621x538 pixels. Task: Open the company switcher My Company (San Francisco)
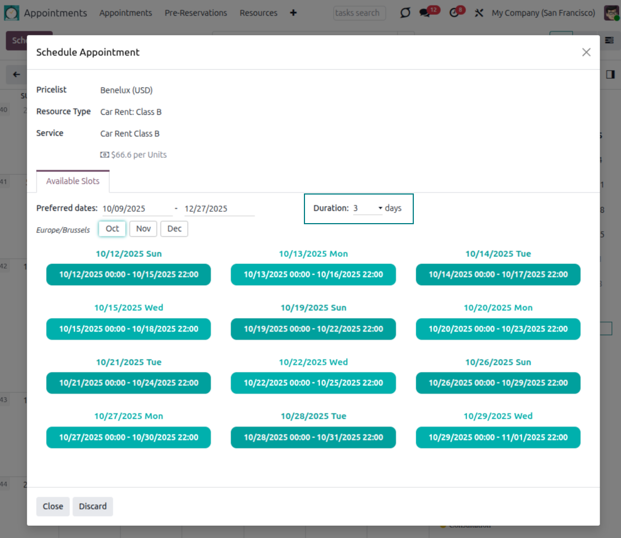543,13
